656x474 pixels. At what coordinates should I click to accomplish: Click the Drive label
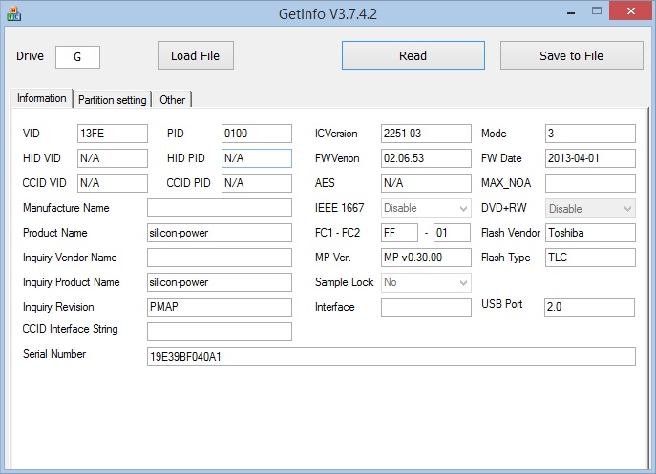(x=30, y=56)
